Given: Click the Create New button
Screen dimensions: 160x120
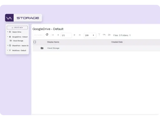Looking at the screenshot, I should [x=17, y=27].
